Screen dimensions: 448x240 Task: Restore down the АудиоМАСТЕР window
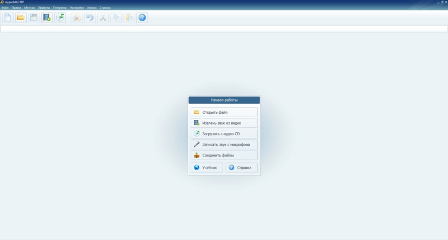(442, 2)
